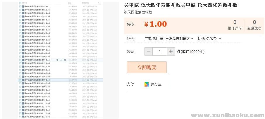
Task: Tick the select-all checkbox in the file list header
Action: click(x=20, y=3)
